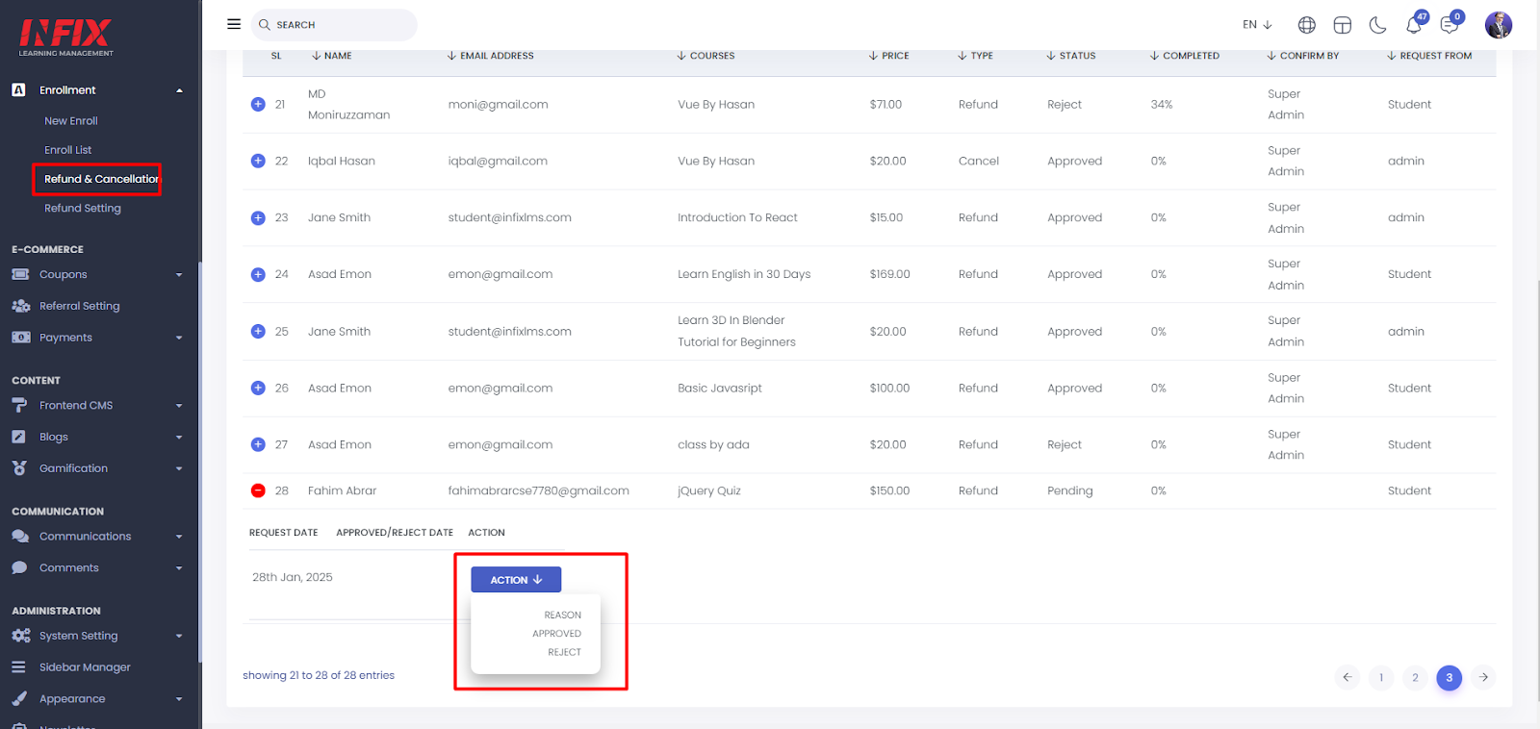This screenshot has width=1540, height=729.
Task: Expand the Frontend CMS submenu arrow
Action: pos(179,406)
